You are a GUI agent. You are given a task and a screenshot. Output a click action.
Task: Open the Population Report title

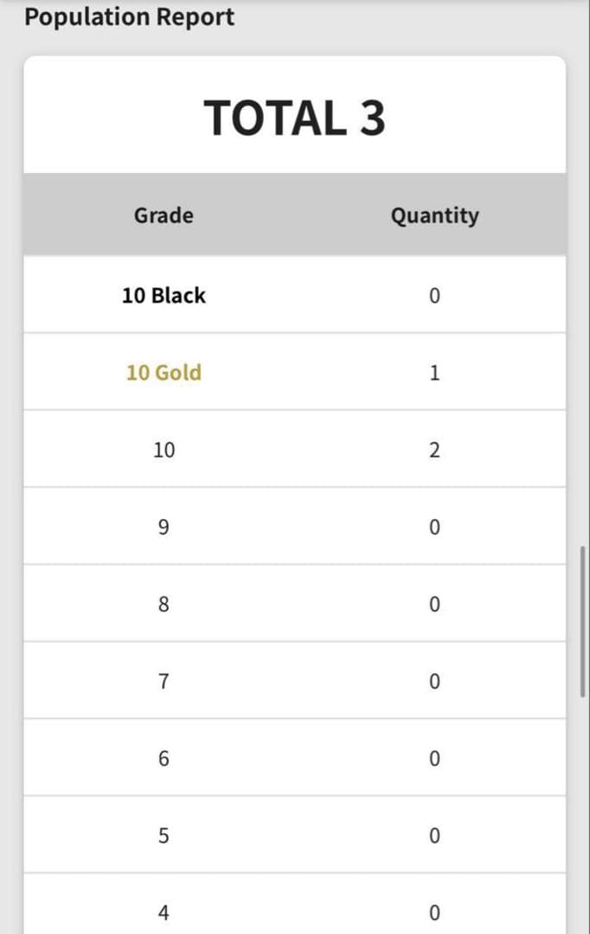(129, 16)
